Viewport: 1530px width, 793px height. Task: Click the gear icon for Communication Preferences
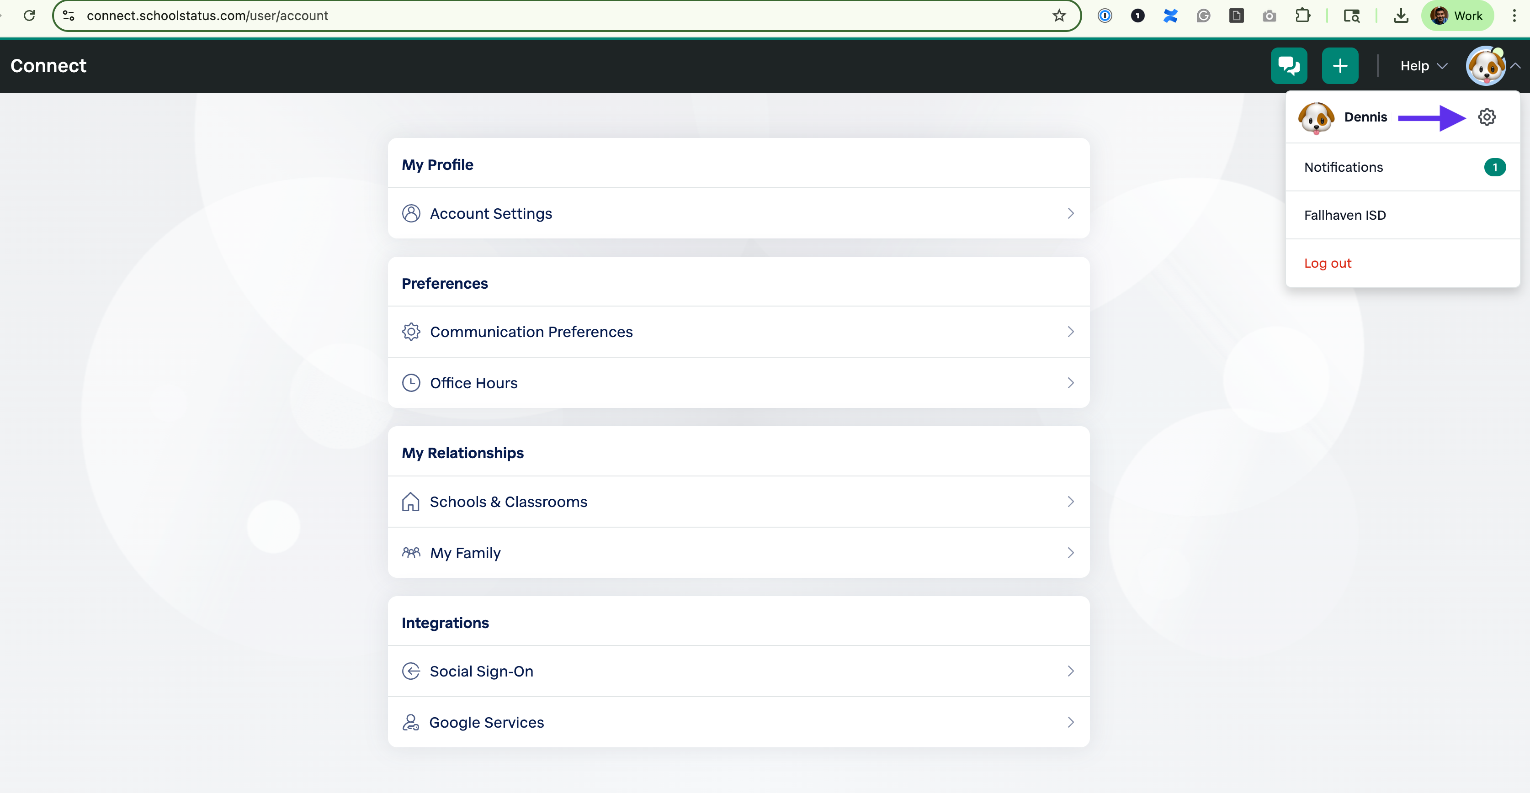click(411, 331)
